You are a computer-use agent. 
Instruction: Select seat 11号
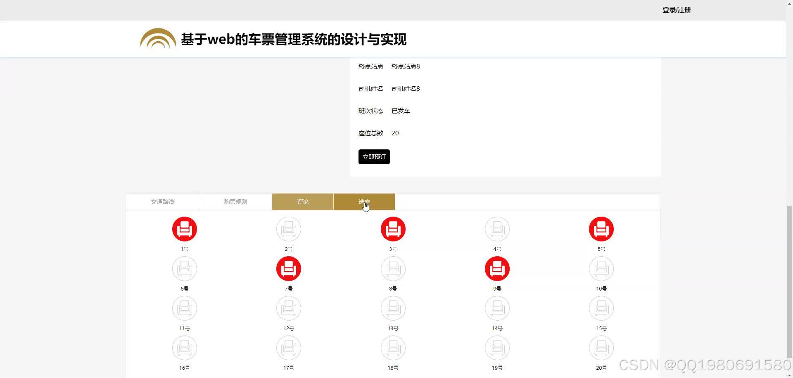(x=184, y=308)
